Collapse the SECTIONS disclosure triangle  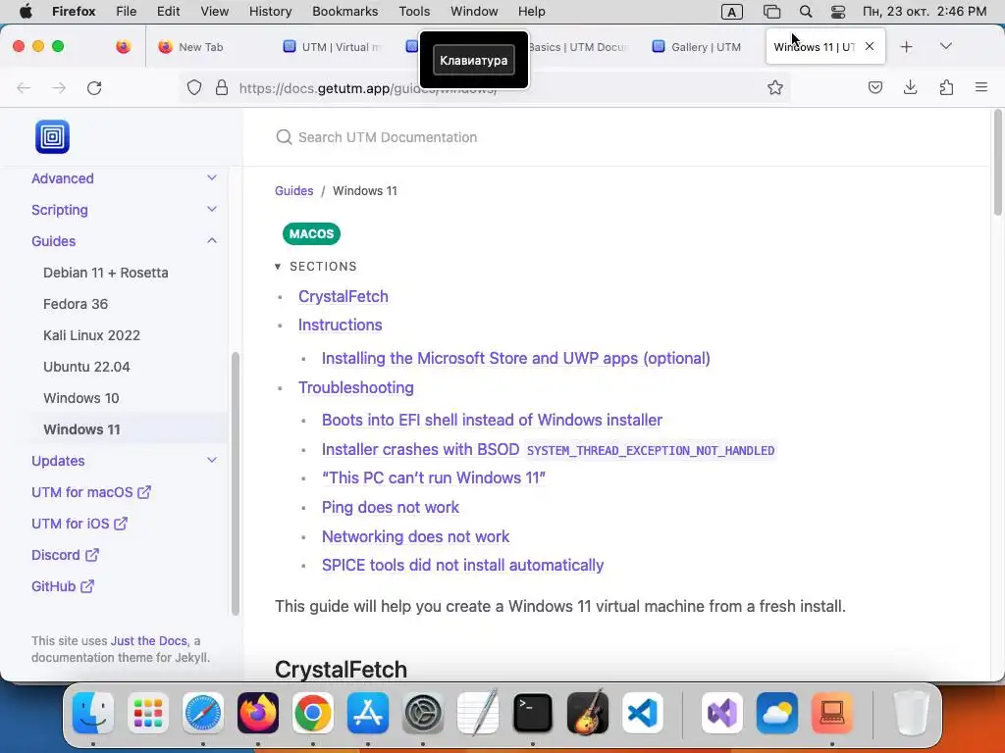click(278, 267)
